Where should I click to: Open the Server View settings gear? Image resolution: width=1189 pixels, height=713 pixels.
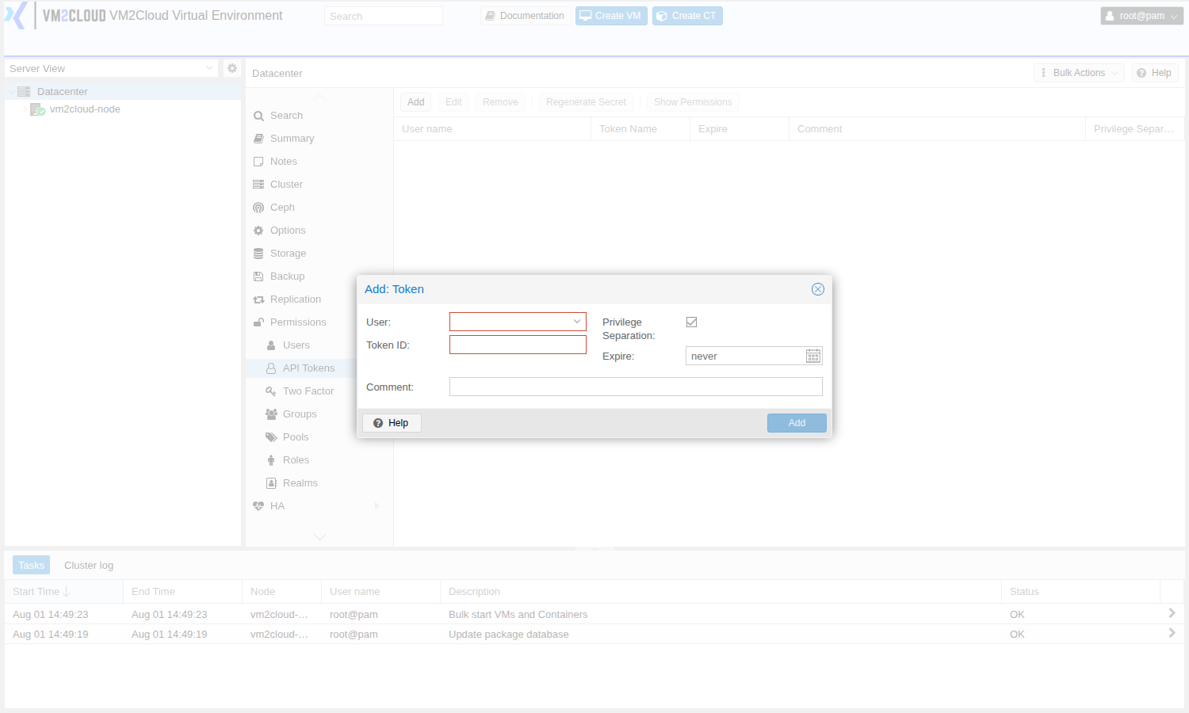[x=232, y=68]
